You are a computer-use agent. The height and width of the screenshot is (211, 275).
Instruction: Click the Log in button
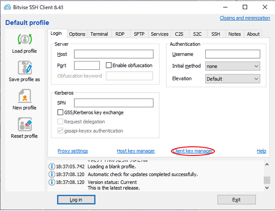click(76, 200)
